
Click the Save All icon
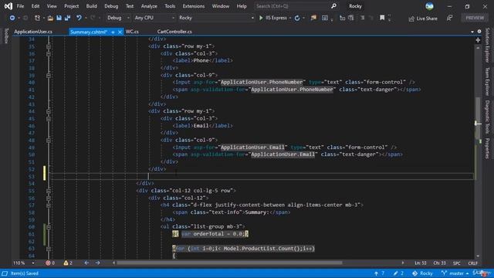click(x=67, y=18)
